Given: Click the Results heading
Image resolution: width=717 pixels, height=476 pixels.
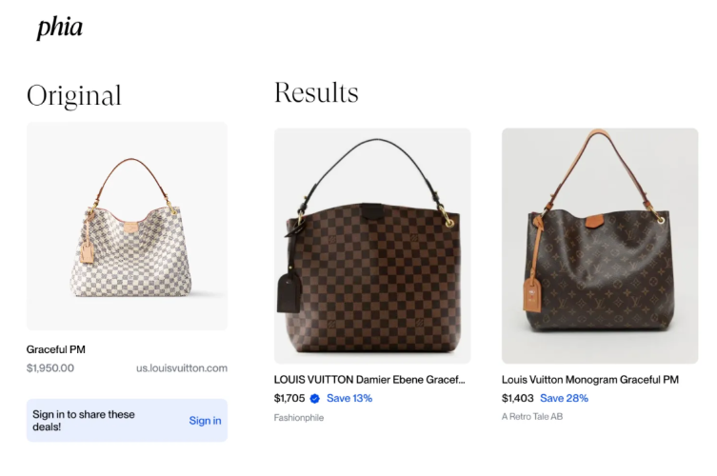Looking at the screenshot, I should pyautogui.click(x=316, y=92).
